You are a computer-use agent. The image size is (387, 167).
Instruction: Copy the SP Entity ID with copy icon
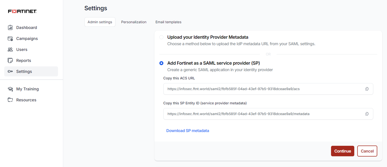pyautogui.click(x=367, y=114)
